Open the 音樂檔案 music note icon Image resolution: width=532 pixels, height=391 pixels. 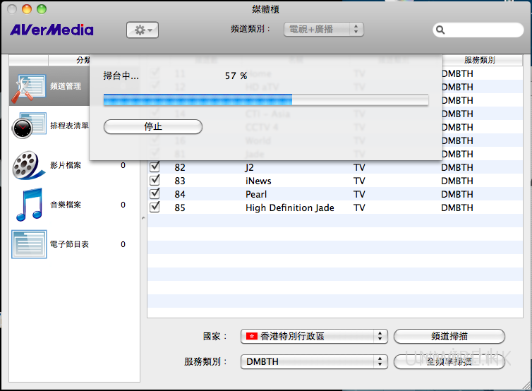point(28,205)
